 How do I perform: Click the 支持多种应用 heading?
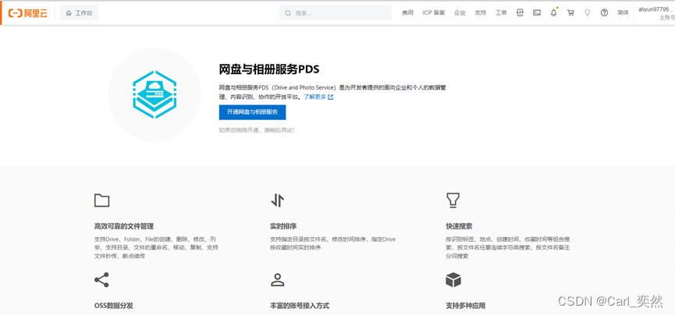point(465,306)
